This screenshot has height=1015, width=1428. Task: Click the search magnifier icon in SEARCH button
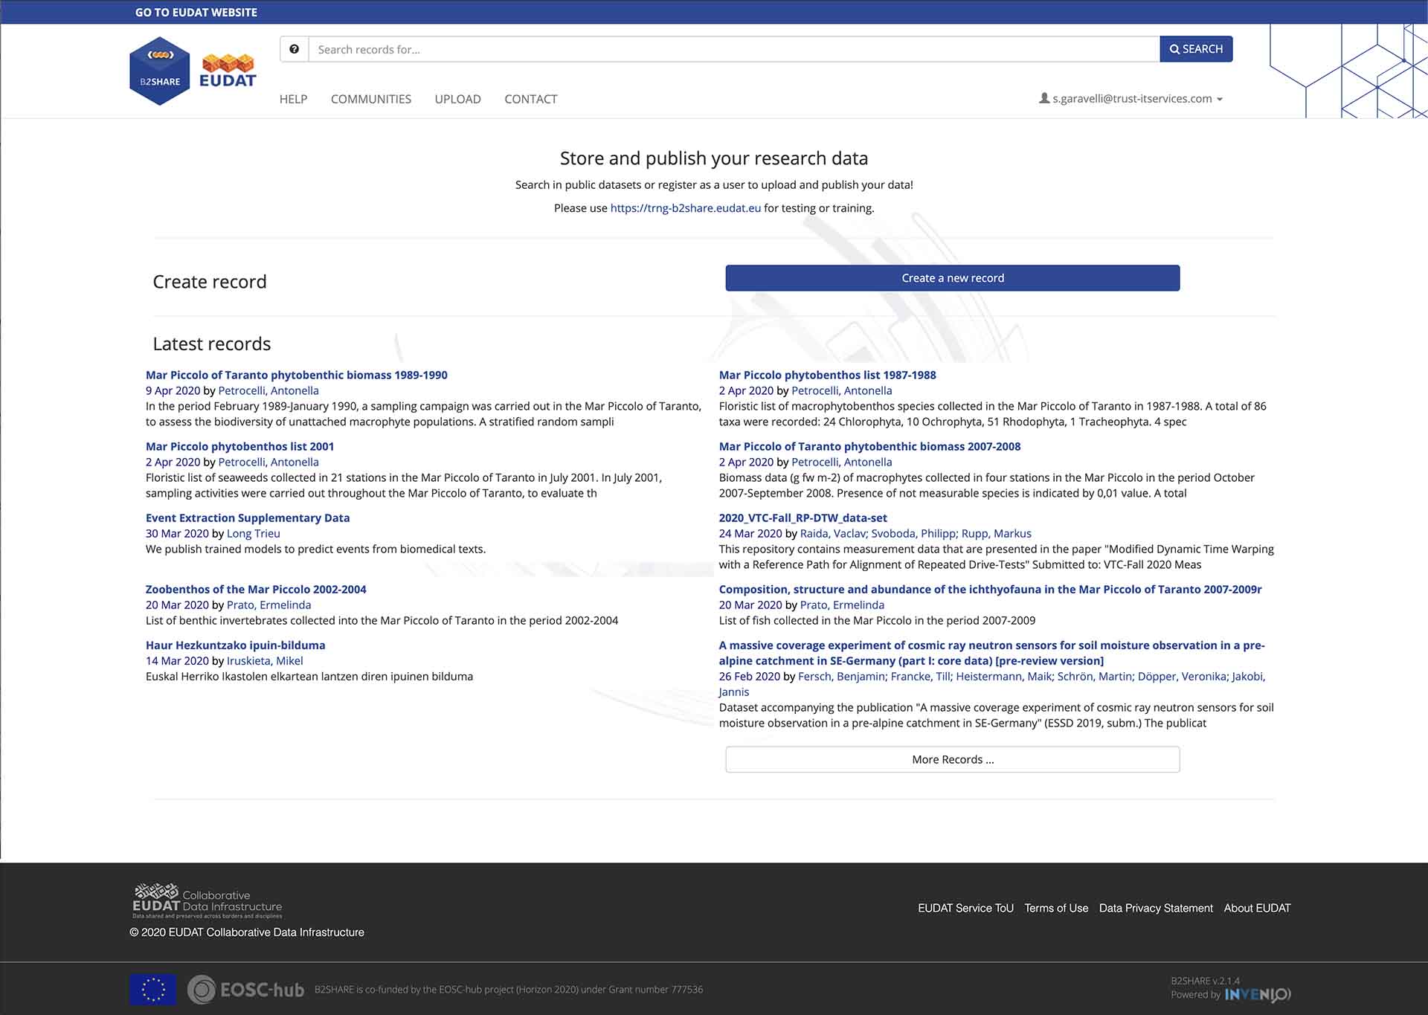1177,49
